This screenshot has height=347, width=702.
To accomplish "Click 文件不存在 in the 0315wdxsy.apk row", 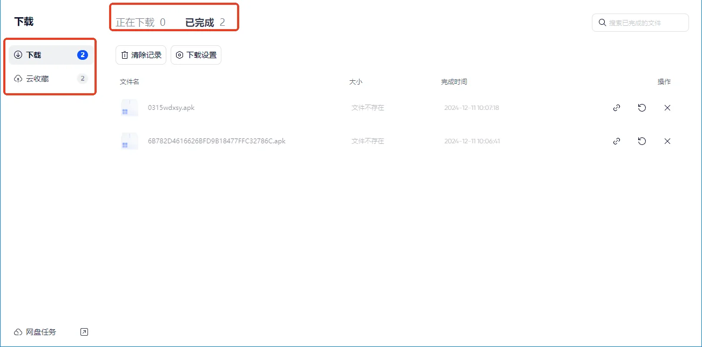I will click(368, 108).
